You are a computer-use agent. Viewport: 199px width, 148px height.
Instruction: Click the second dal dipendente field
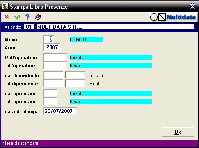75,75
